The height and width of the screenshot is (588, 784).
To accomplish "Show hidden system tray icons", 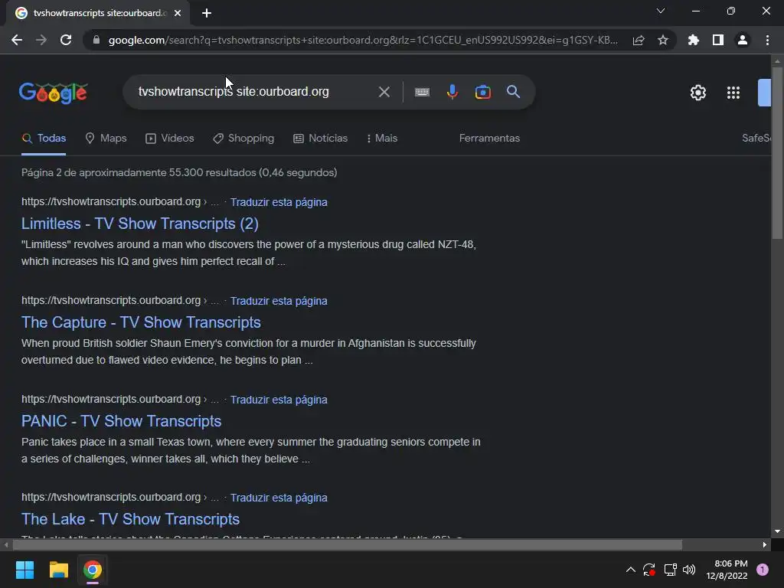I will click(631, 570).
